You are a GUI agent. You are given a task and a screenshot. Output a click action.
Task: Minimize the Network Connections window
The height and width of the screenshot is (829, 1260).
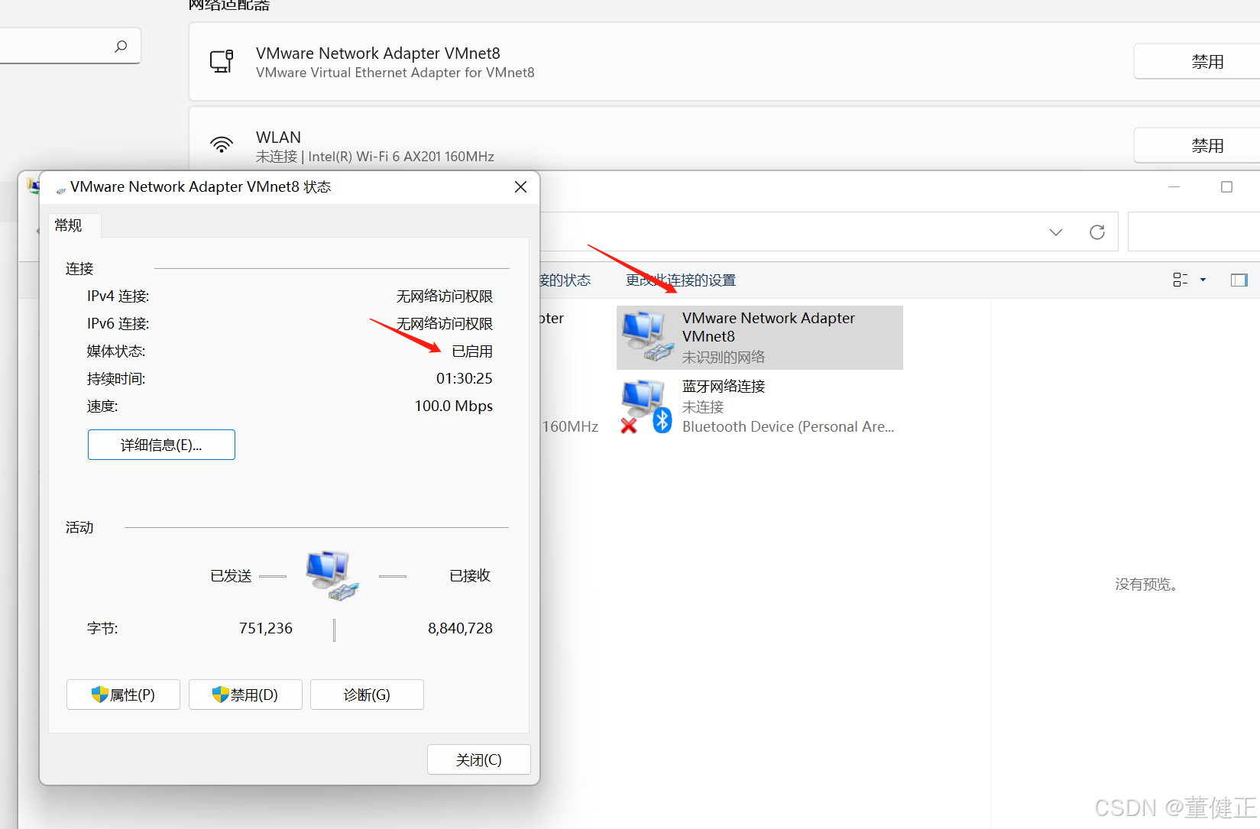pos(1174,187)
